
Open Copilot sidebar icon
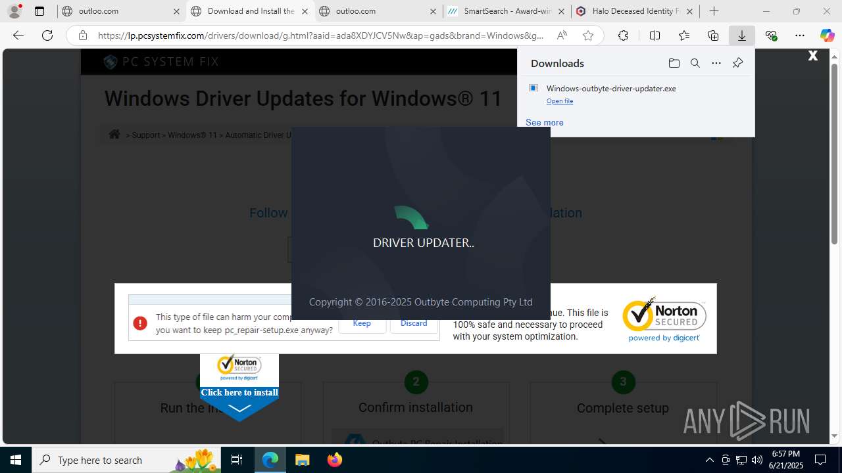827,35
